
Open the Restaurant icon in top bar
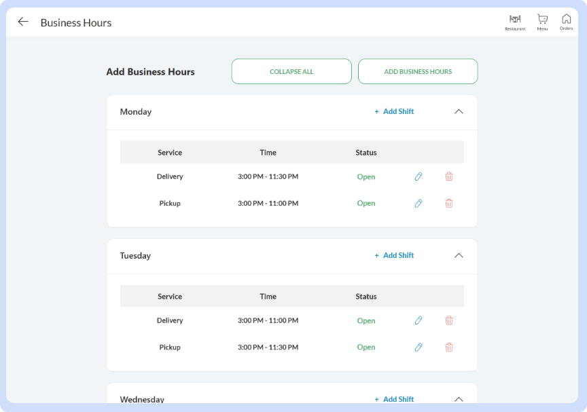[515, 20]
